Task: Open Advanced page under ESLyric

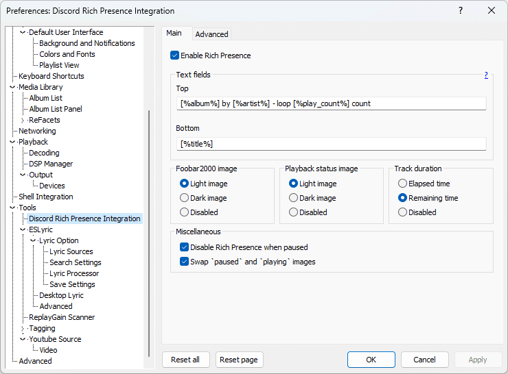Action: tap(56, 306)
